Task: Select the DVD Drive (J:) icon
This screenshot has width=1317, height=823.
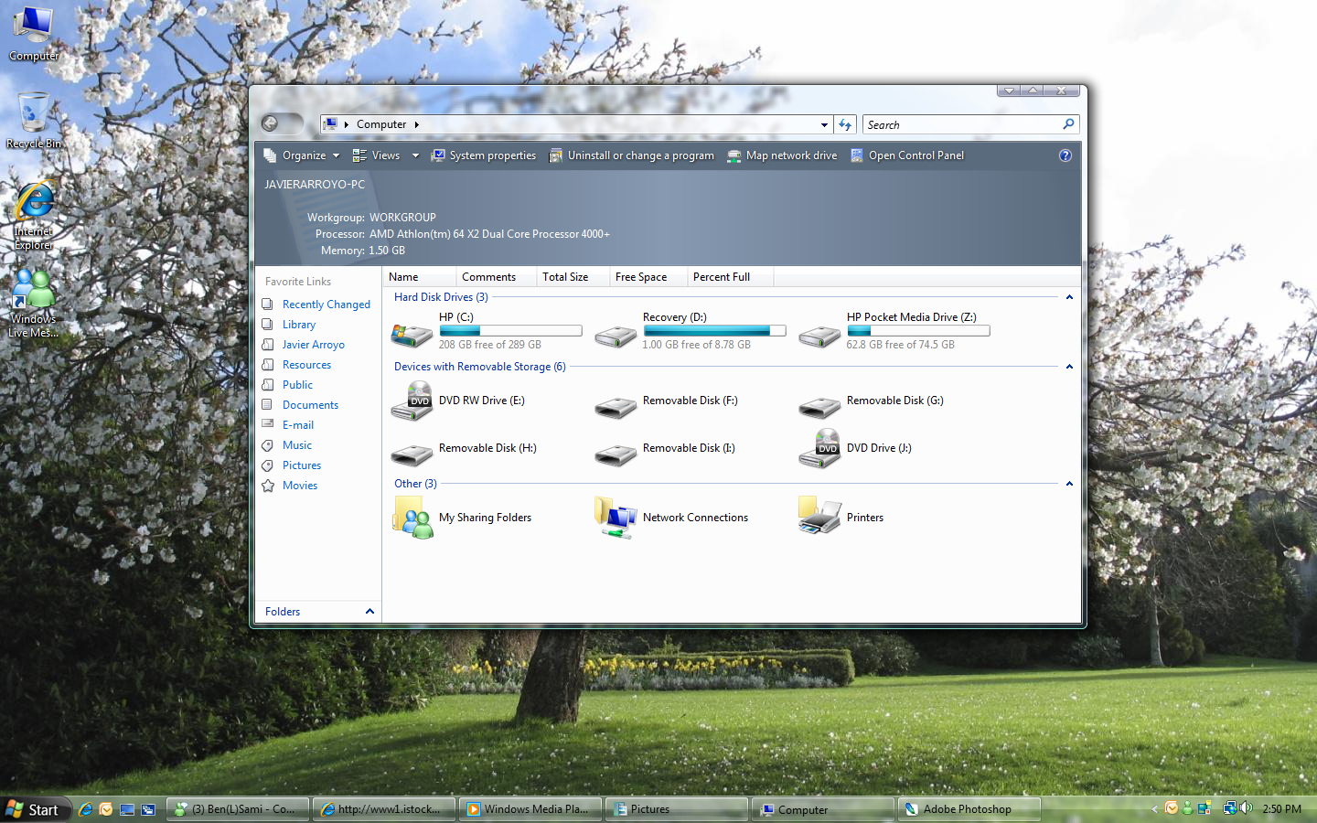Action: click(819, 449)
